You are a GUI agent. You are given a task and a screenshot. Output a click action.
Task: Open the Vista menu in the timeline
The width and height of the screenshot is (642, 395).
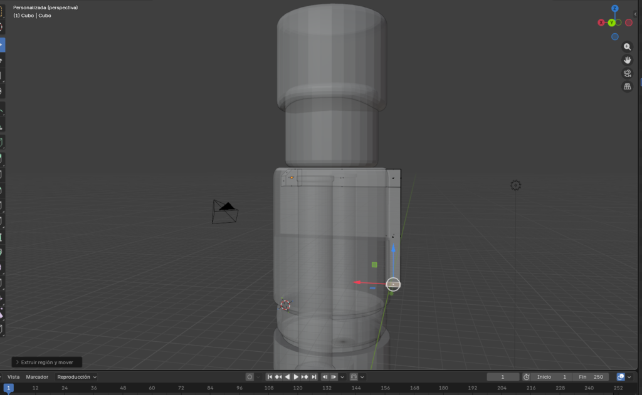pos(13,376)
